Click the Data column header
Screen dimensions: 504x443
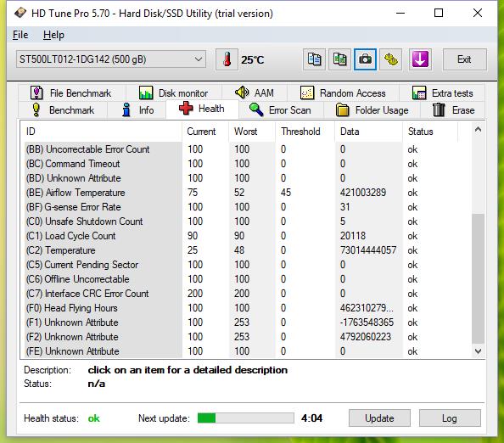click(369, 132)
